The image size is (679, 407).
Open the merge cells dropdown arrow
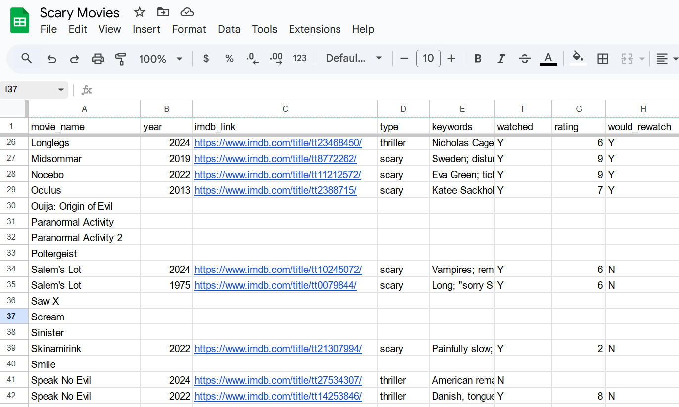point(642,59)
